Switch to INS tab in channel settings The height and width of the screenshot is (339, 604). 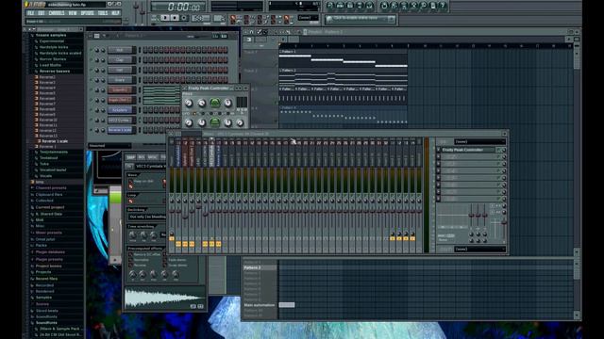coord(142,157)
